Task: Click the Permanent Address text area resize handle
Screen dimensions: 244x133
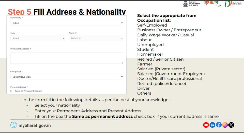Action: point(122,63)
